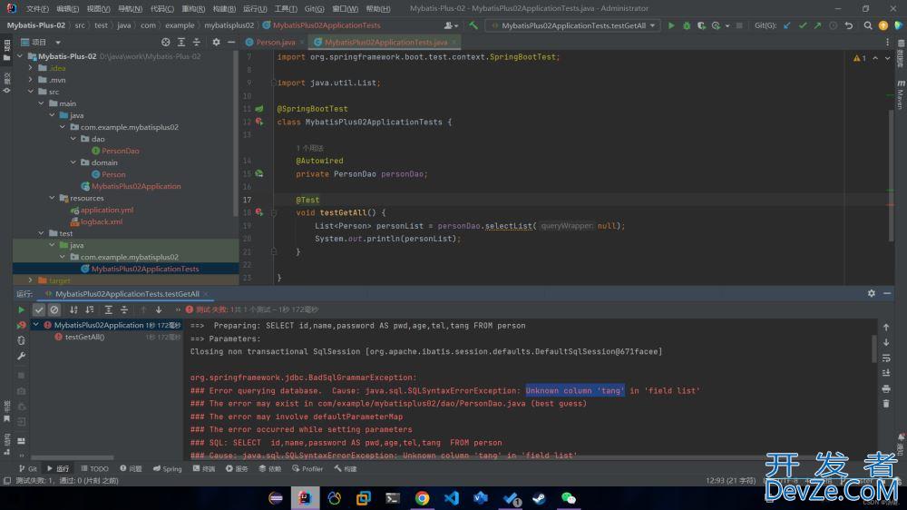
Task: Toggle soft-wrap in console output
Action: point(886,358)
